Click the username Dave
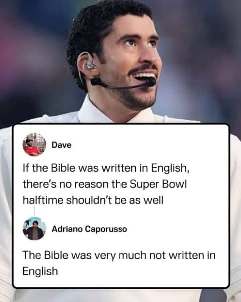 pyautogui.click(x=62, y=145)
